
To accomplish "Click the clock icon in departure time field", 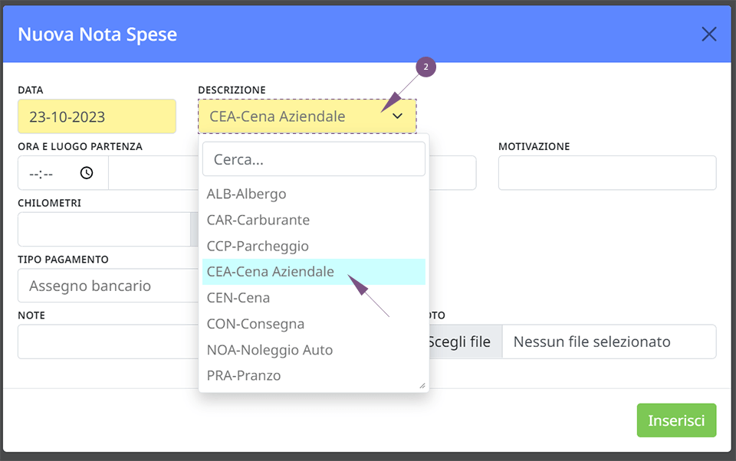I will pos(87,172).
